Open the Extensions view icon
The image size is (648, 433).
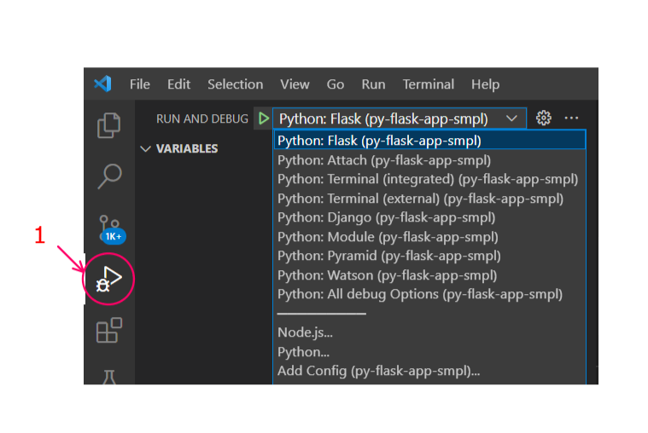109,330
